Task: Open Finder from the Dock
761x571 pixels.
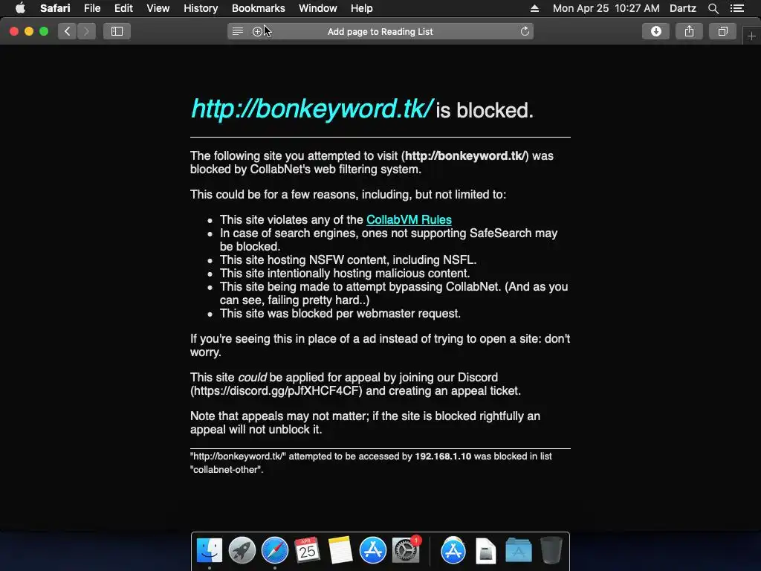Action: point(209,551)
